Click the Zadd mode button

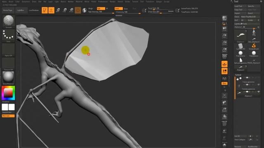[x=118, y=8]
